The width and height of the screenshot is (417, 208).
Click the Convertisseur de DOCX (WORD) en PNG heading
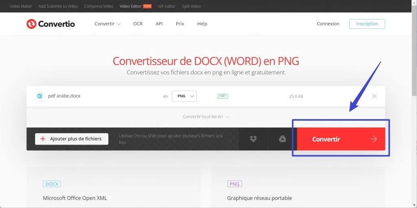[206, 61]
